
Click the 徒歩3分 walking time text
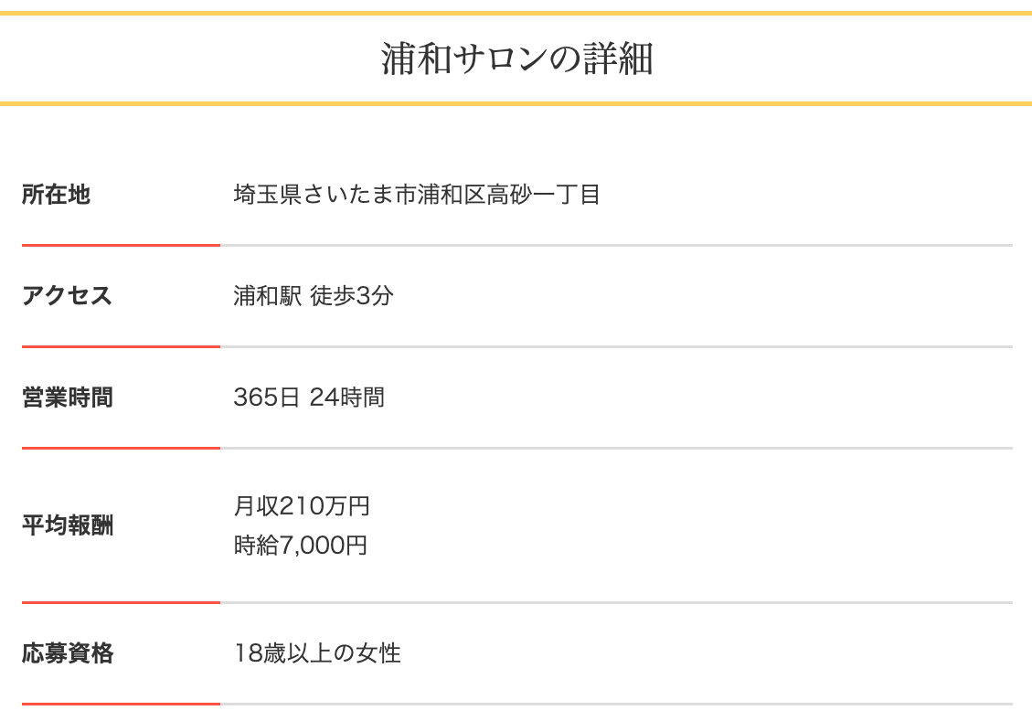point(352,296)
